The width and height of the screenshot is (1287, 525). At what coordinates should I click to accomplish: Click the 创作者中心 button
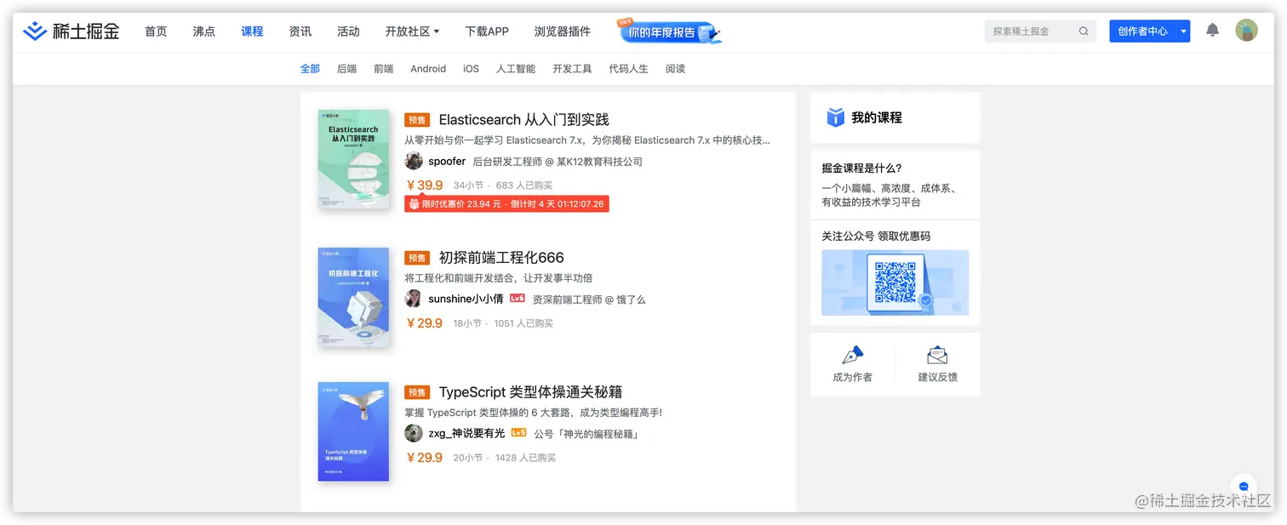(1142, 31)
